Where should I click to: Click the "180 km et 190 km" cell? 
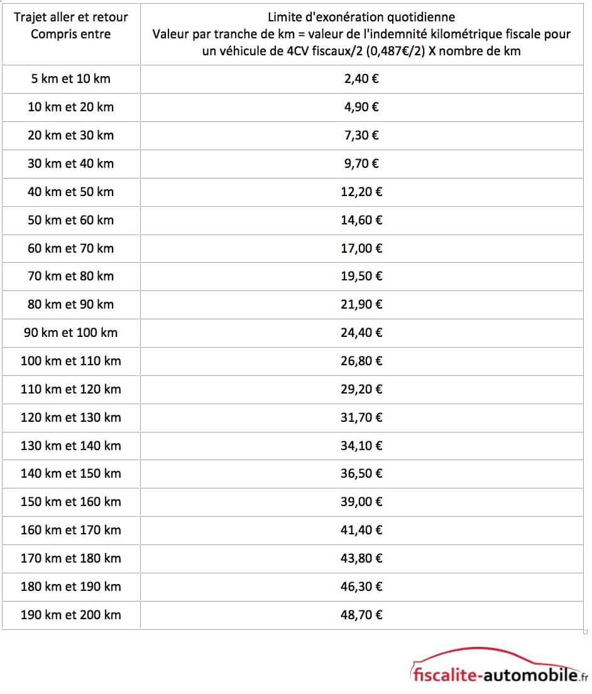[x=70, y=587]
